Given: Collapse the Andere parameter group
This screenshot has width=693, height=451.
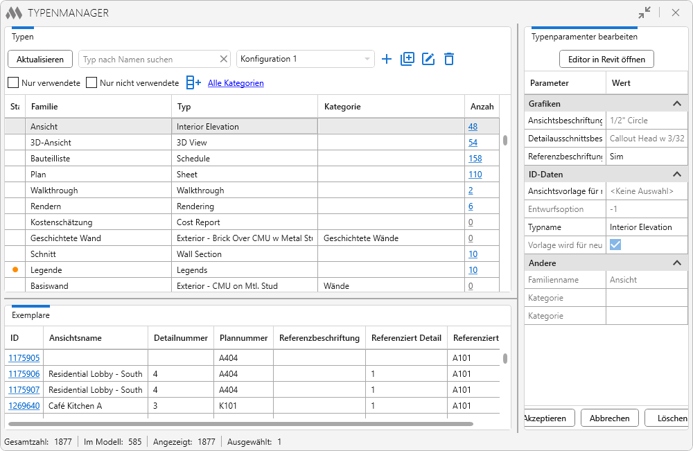Looking at the screenshot, I should [677, 263].
